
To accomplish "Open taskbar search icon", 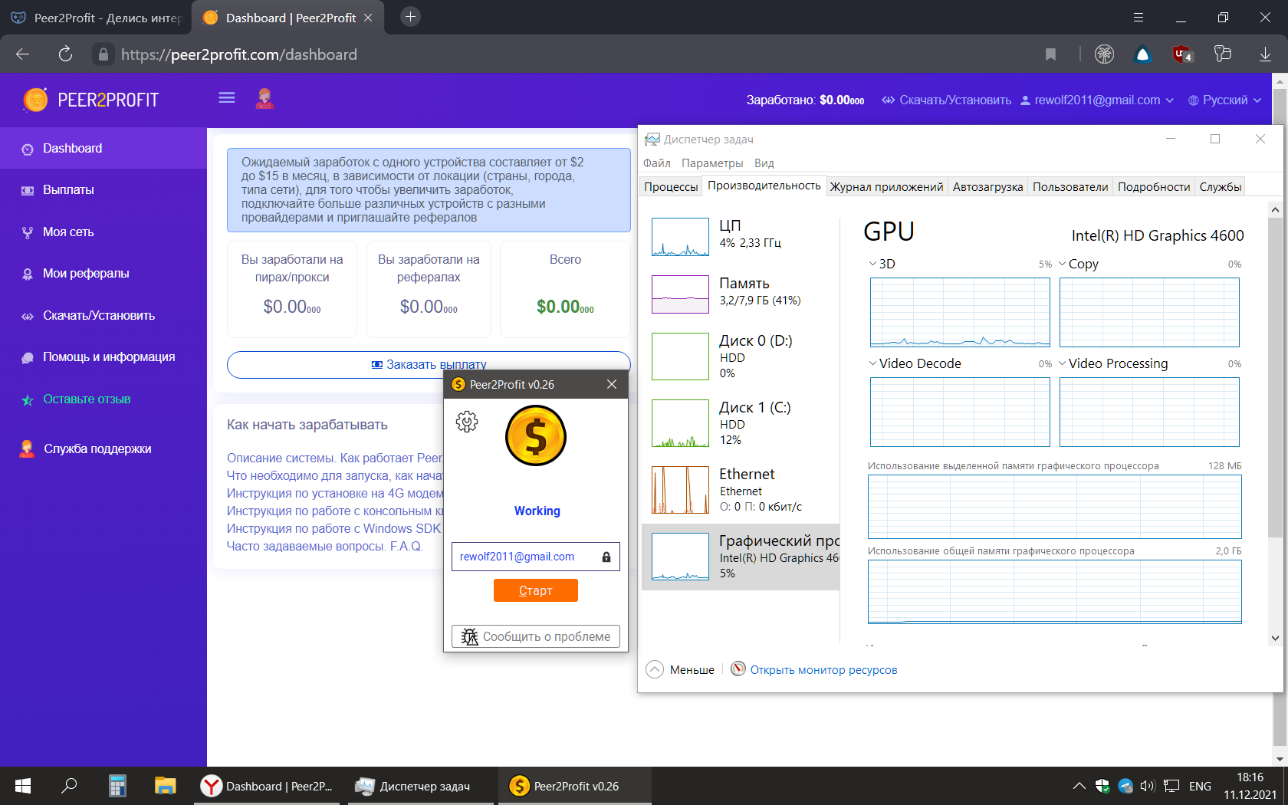I will 70,786.
